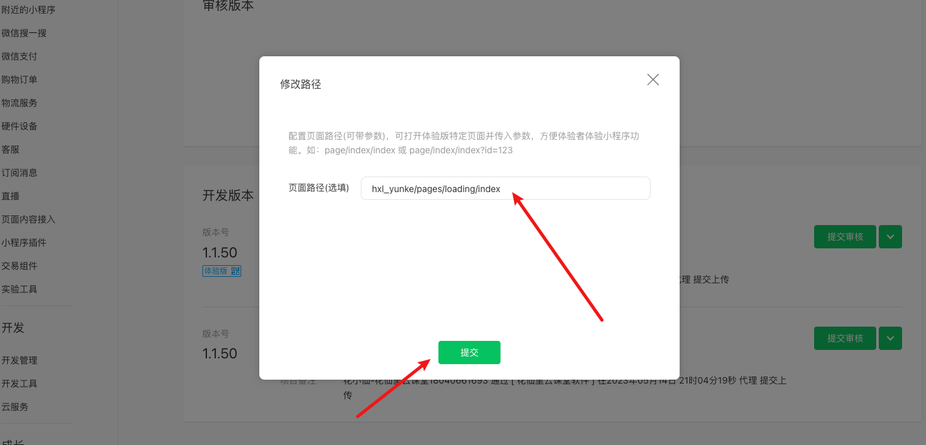Image resolution: width=926 pixels, height=445 pixels.
Task: Open 小程序插件 sidebar item
Action: tap(24, 243)
